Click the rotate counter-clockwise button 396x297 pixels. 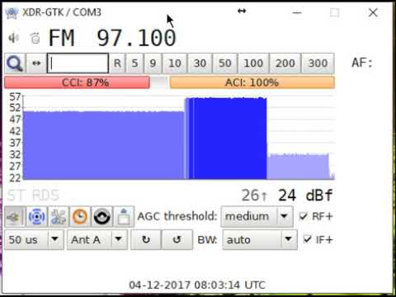pyautogui.click(x=177, y=240)
